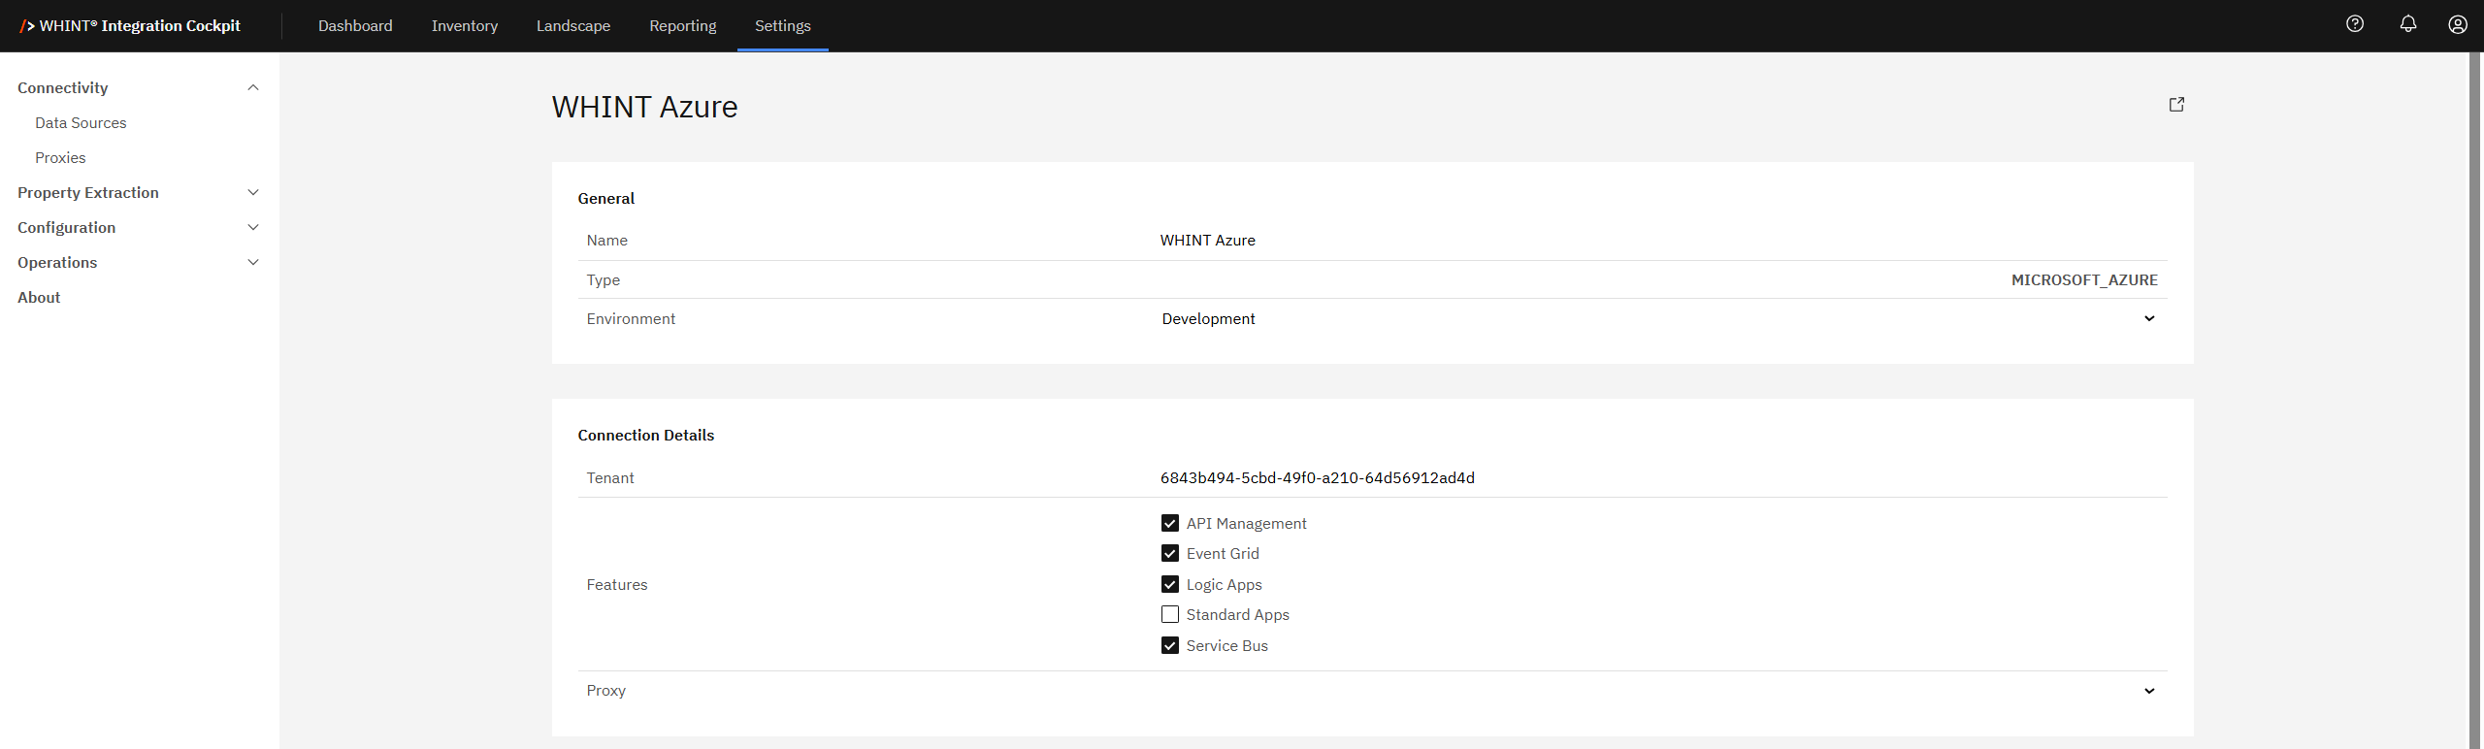Uncheck the Service Bus feature
2484x749 pixels.
tap(1170, 646)
